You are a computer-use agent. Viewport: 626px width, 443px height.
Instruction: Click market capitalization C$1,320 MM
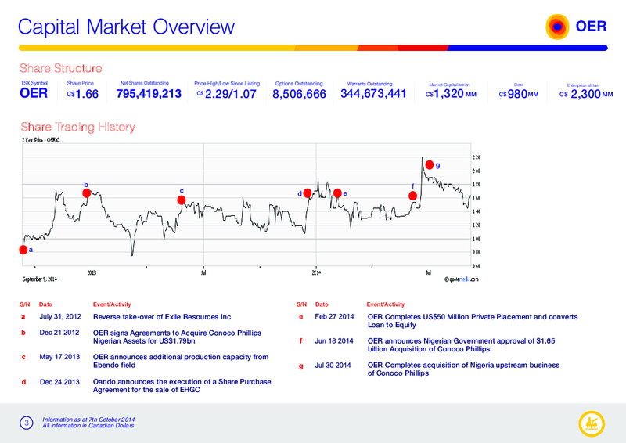coord(451,94)
